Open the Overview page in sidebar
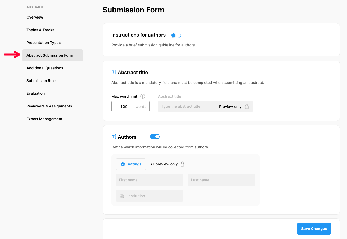Image resolution: width=347 pixels, height=239 pixels. [x=35, y=17]
